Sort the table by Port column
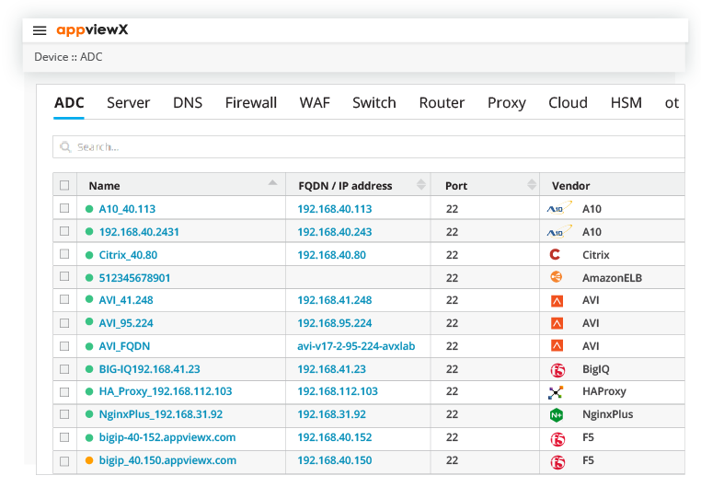701x487 pixels. click(x=532, y=185)
